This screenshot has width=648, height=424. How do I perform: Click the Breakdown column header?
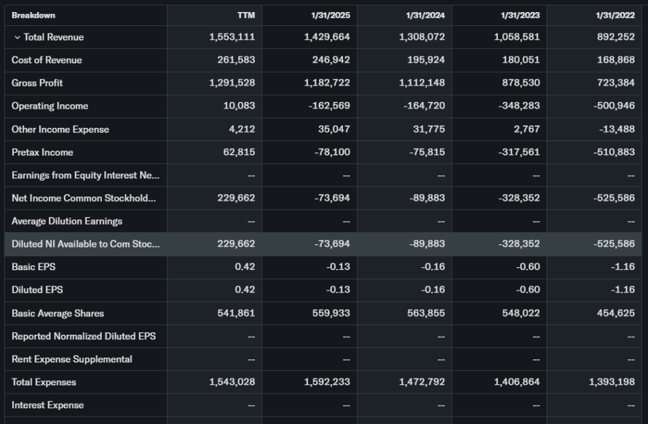click(x=33, y=15)
